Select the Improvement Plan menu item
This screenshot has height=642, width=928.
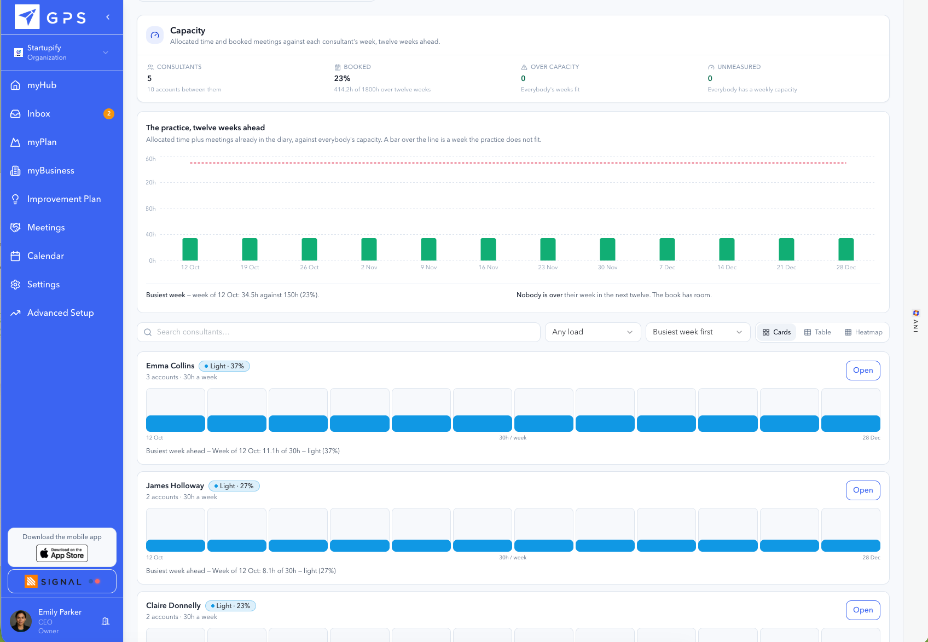pyautogui.click(x=62, y=199)
